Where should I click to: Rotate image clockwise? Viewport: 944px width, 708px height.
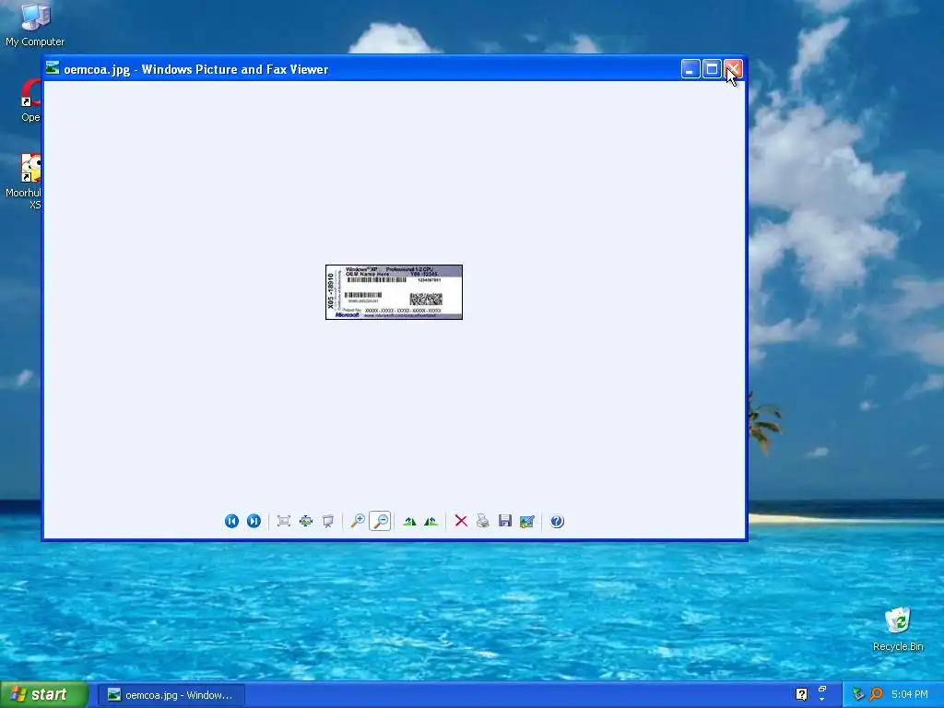[409, 522]
